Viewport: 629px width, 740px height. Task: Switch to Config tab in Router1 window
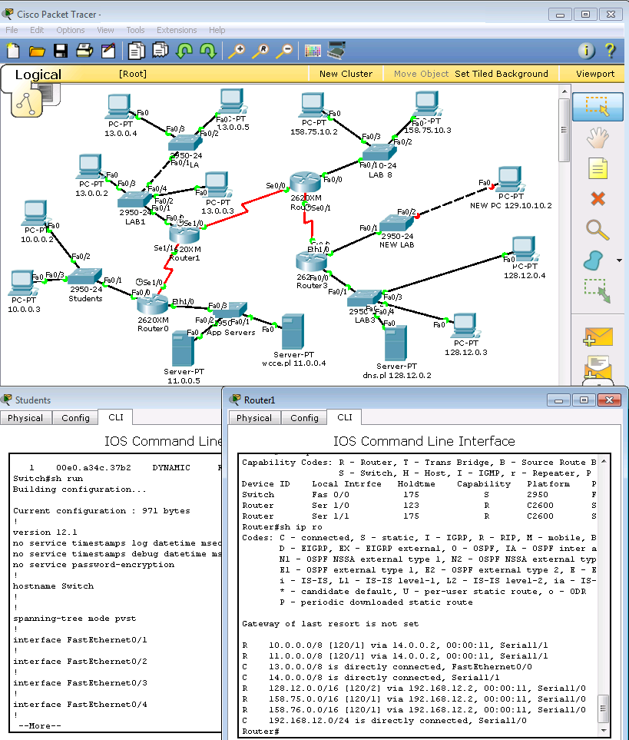coord(304,418)
